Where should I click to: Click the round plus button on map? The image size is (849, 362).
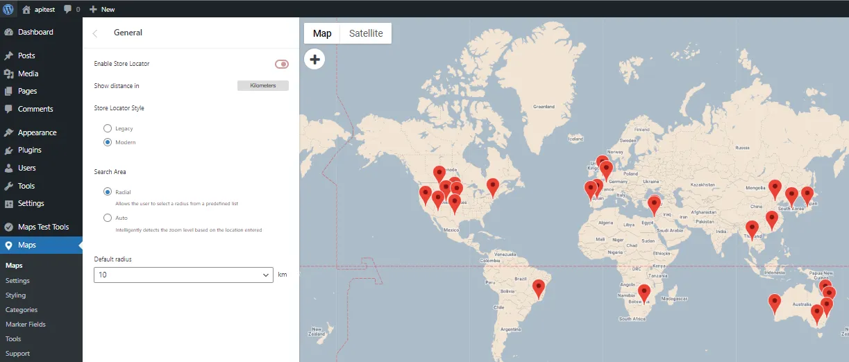315,60
